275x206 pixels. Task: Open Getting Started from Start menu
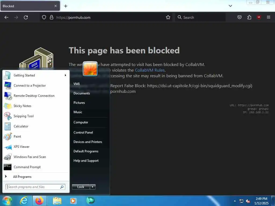(x=36, y=75)
